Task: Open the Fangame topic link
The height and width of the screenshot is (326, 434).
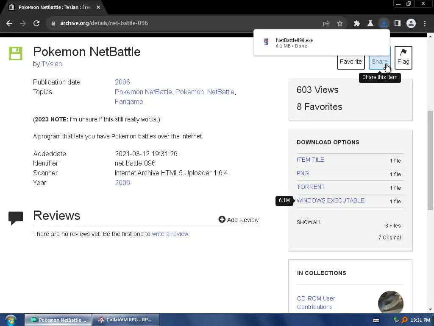Action: point(129,102)
